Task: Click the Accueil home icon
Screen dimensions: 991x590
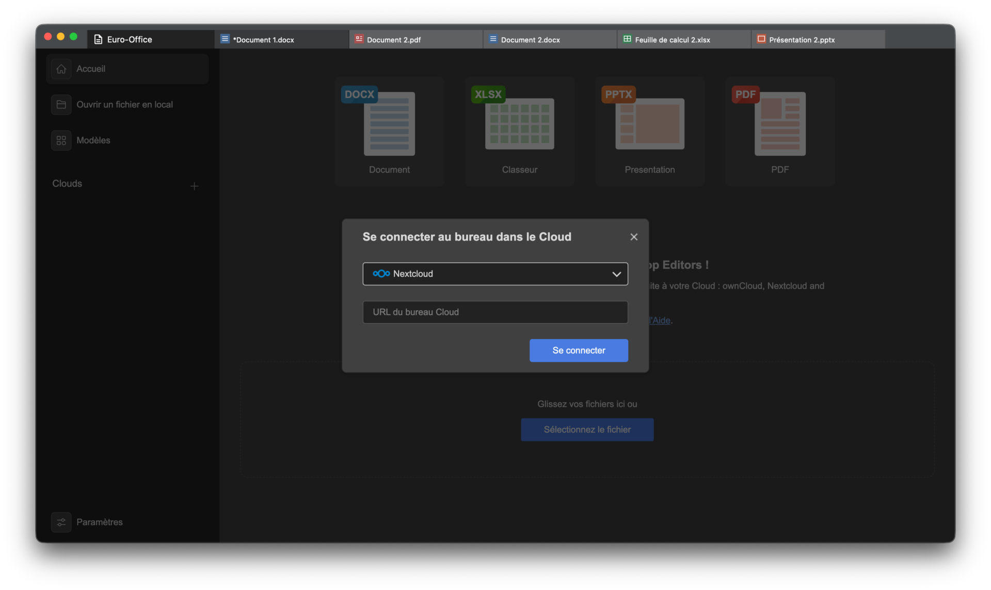Action: pyautogui.click(x=61, y=69)
